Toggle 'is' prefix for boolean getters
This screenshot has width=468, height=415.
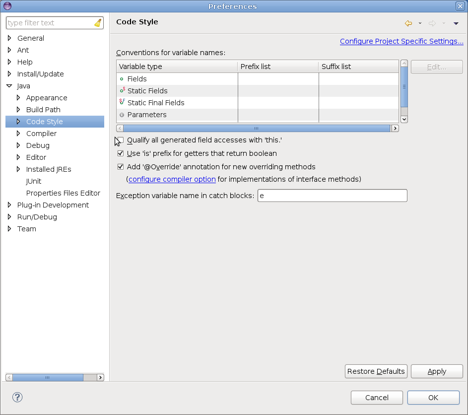click(120, 153)
